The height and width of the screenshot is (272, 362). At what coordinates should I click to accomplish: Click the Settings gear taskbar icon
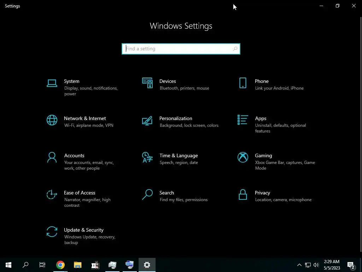coord(147,265)
